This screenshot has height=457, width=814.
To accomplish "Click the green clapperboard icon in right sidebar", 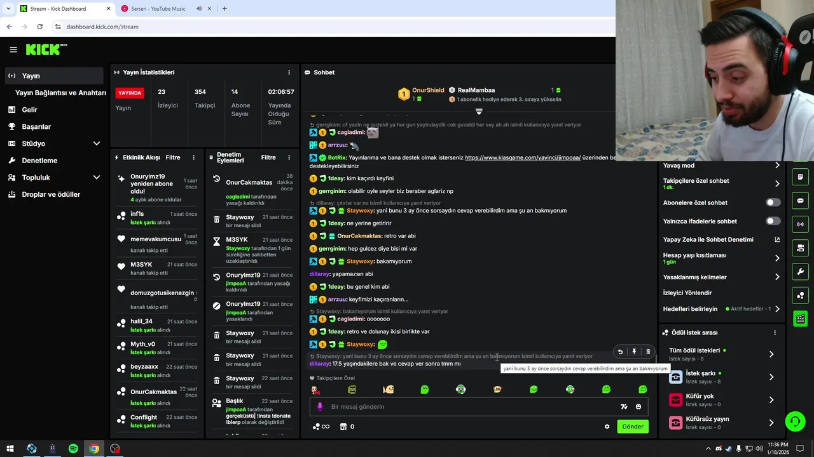I will click(801, 319).
